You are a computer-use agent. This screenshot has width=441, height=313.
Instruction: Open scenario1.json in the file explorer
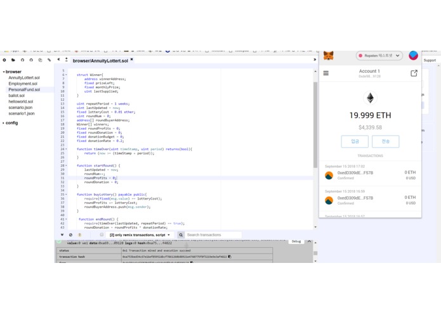22,113
